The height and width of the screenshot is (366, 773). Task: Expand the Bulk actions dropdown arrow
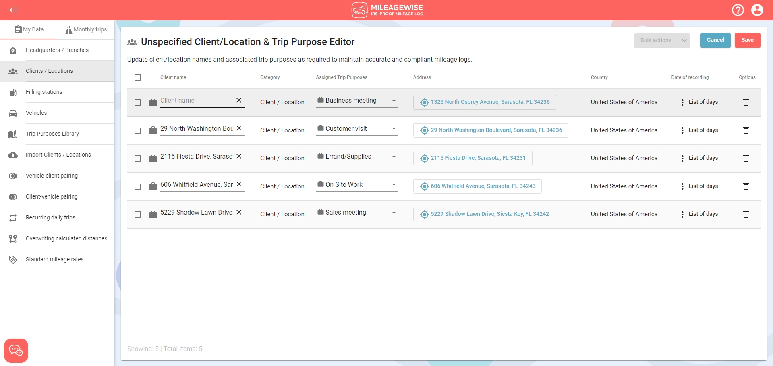pos(684,41)
